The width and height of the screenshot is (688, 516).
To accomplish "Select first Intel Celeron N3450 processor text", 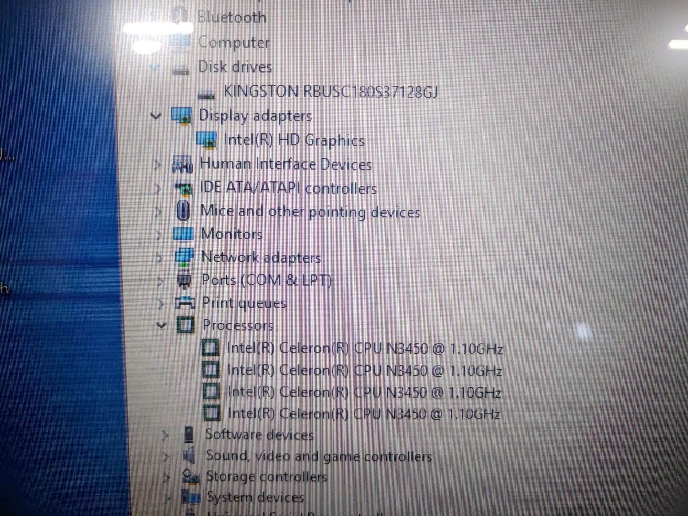I will click(x=365, y=348).
